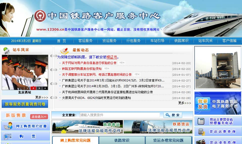Open 铁路客运 法律法规及规范性文件 banner
This screenshot has width=242, height=144.
tap(87, 127)
